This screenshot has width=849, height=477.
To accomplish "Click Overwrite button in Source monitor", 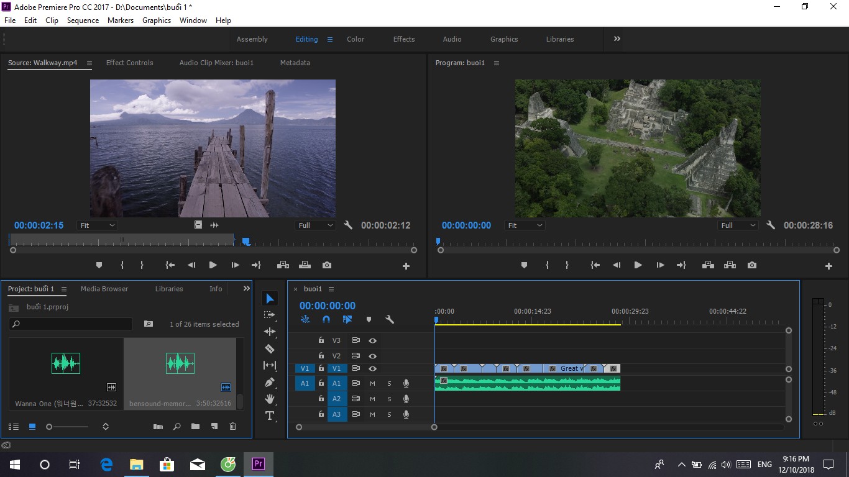I will (305, 265).
